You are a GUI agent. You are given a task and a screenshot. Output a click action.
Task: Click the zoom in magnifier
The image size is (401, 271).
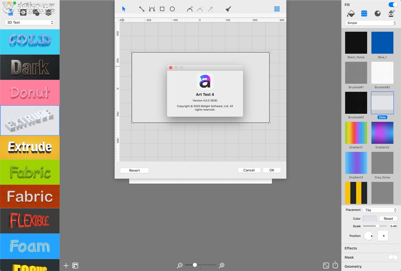tap(222, 265)
